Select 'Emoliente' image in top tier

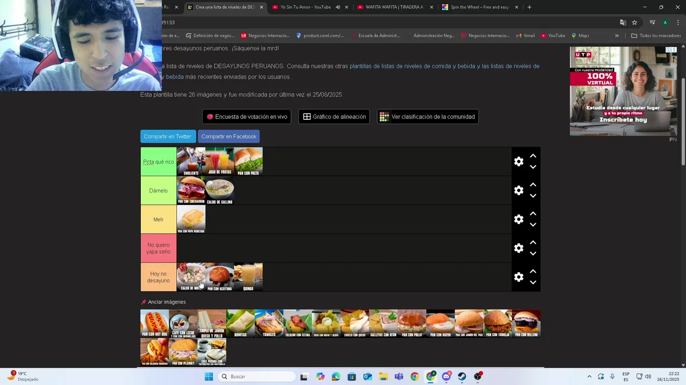tap(191, 161)
